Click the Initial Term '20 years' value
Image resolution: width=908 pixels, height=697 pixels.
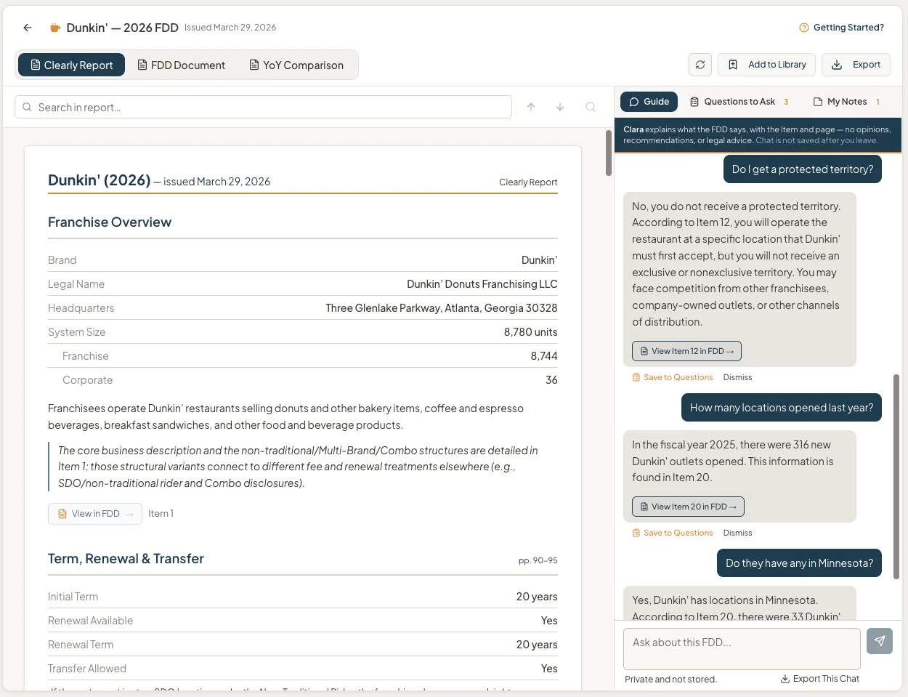click(537, 597)
